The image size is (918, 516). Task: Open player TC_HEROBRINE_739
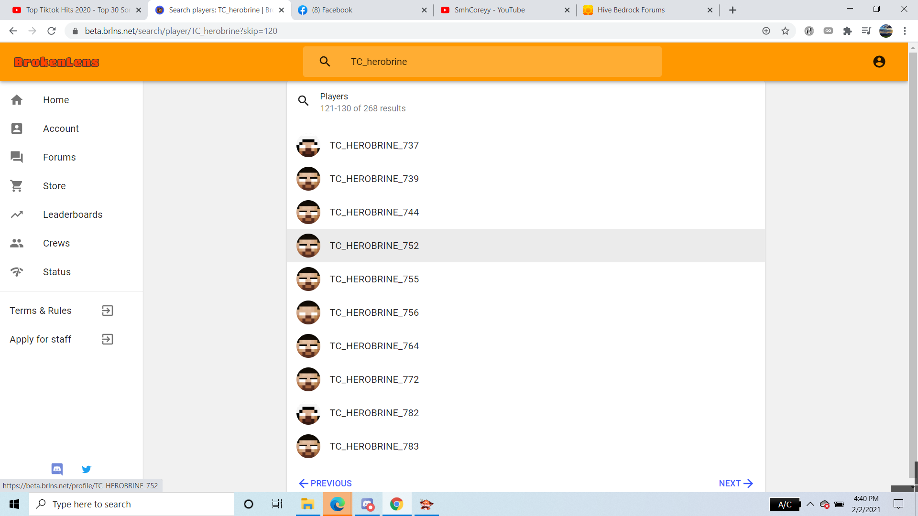click(526, 179)
